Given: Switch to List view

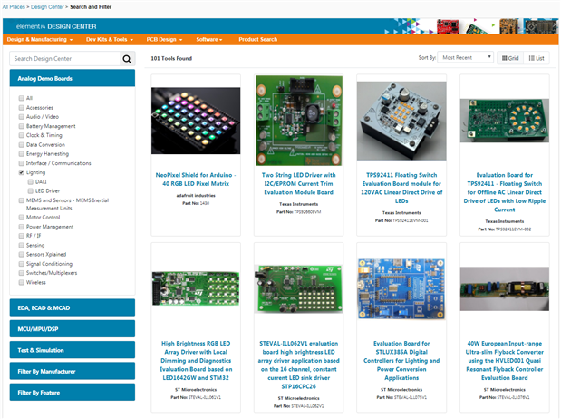Looking at the screenshot, I should (x=537, y=58).
